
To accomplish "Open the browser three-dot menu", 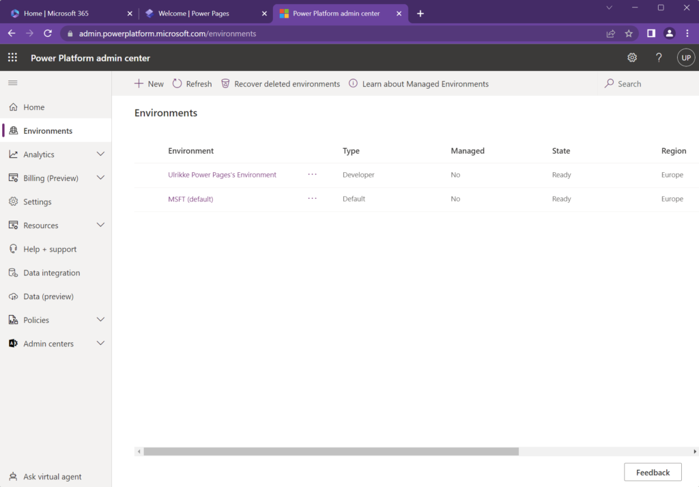I will (687, 33).
